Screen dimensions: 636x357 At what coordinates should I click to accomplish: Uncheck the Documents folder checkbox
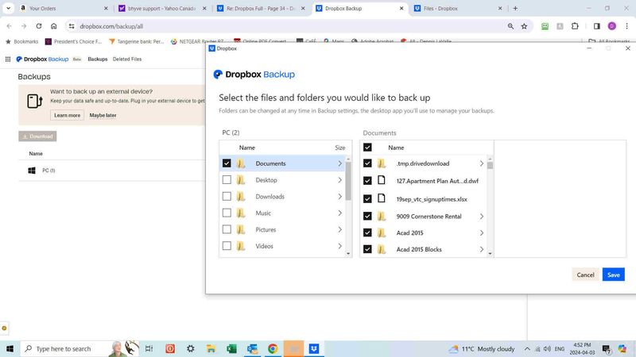pyautogui.click(x=227, y=163)
